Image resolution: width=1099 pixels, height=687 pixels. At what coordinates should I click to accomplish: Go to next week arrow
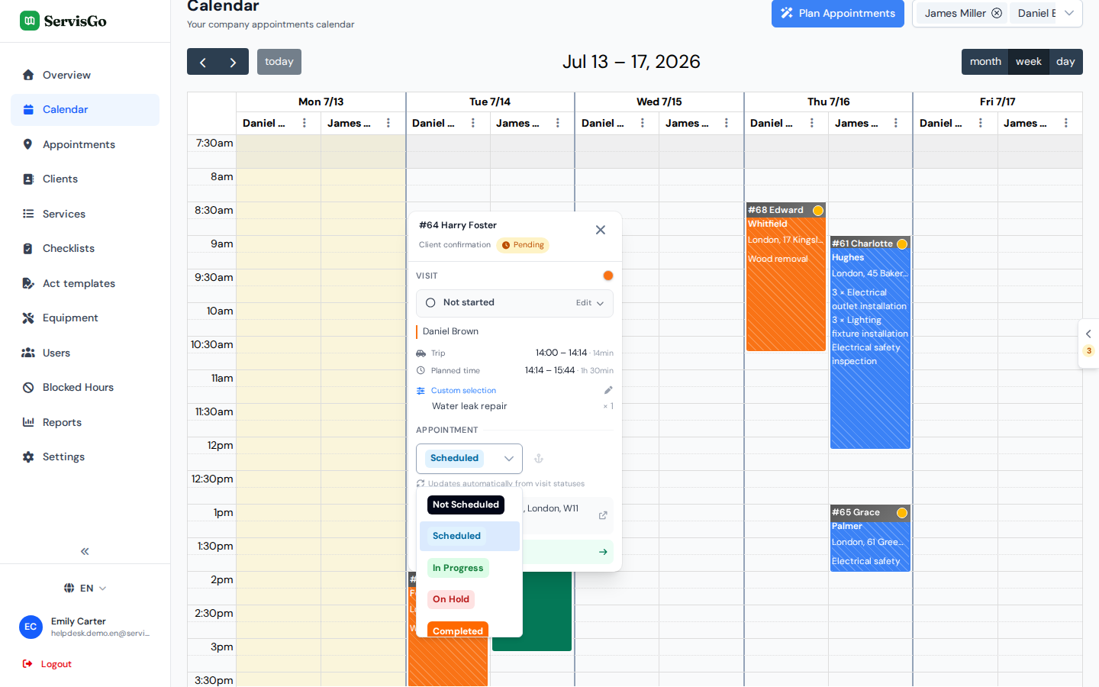234,62
